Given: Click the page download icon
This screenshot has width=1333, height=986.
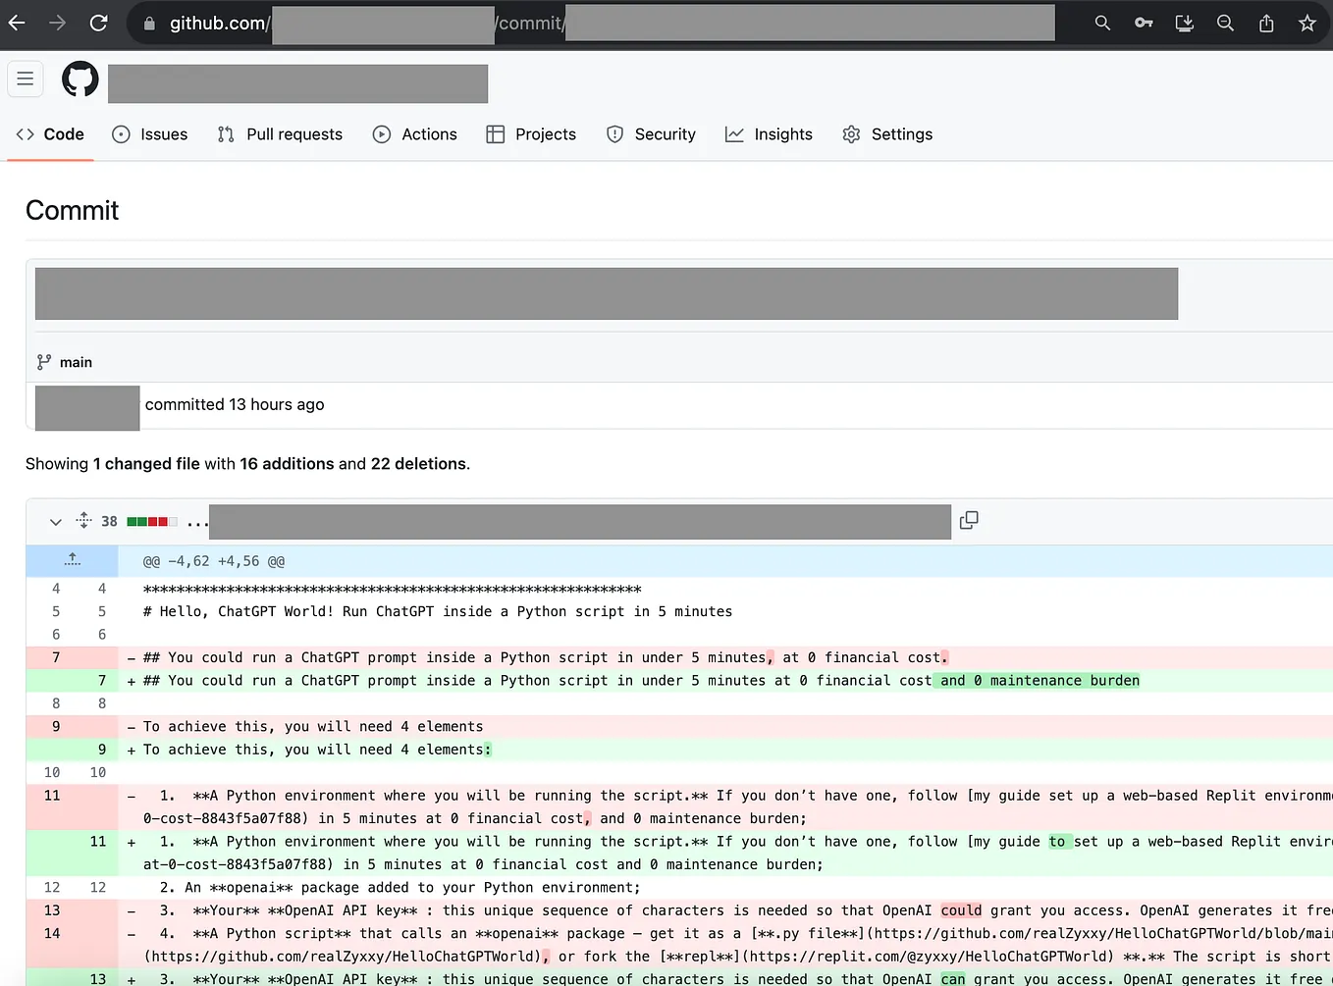Looking at the screenshot, I should pos(1184,23).
